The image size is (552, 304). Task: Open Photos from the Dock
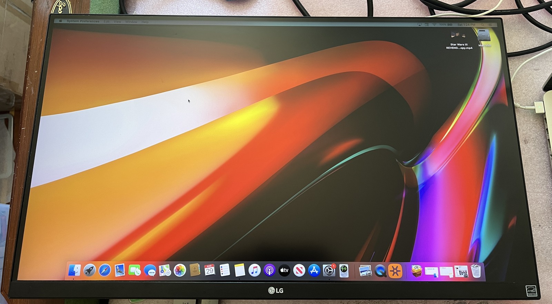tap(179, 271)
